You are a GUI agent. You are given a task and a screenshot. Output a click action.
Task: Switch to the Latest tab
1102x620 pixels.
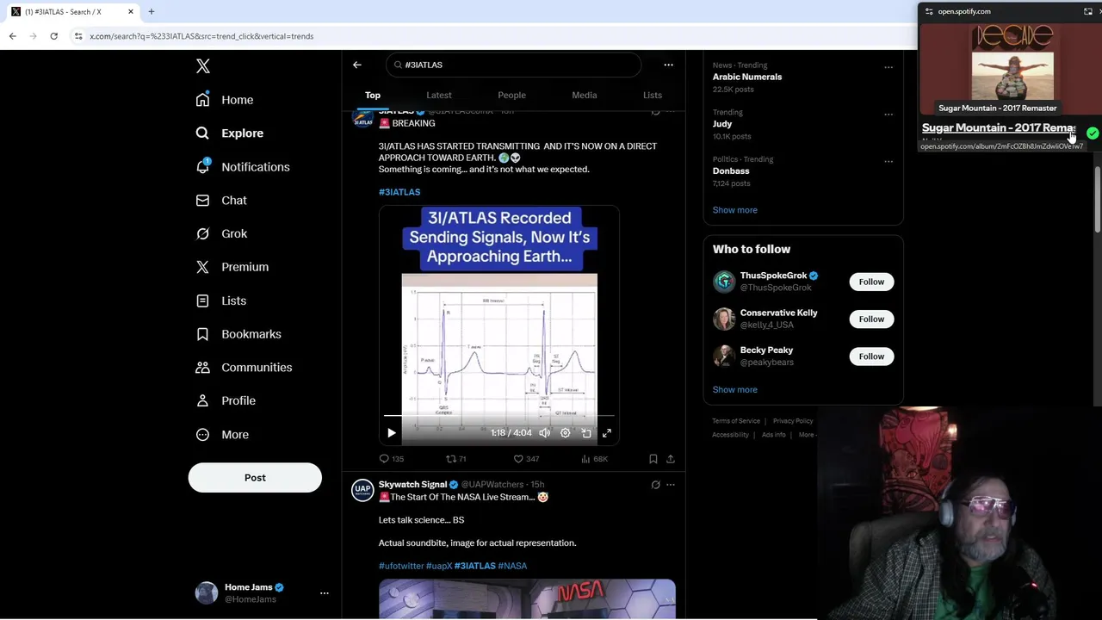click(439, 95)
